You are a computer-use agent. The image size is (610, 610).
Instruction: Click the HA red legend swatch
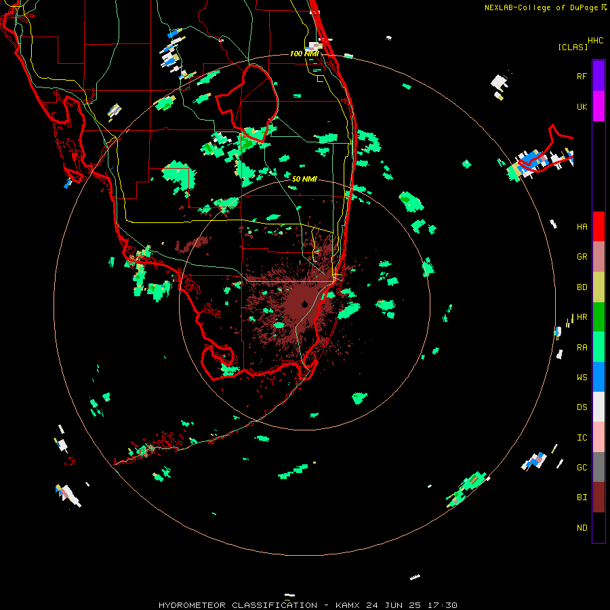click(x=598, y=226)
